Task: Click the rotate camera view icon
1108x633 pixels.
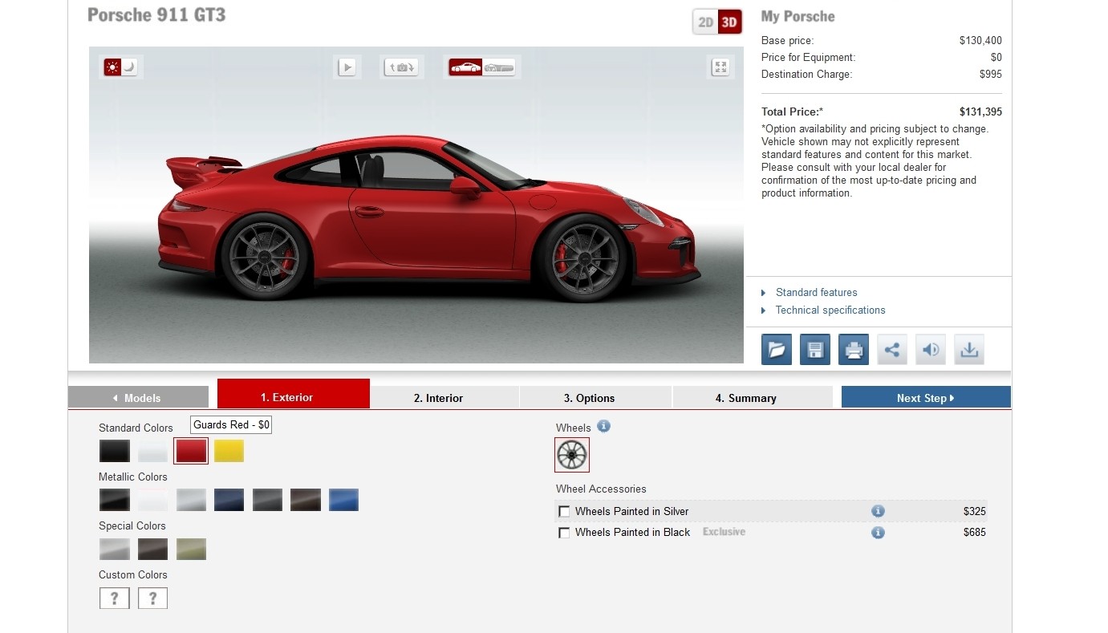Action: (x=402, y=67)
